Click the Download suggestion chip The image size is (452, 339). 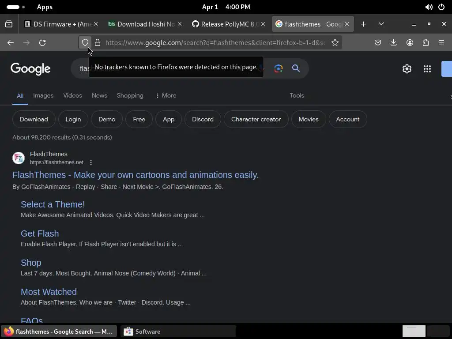point(34,119)
